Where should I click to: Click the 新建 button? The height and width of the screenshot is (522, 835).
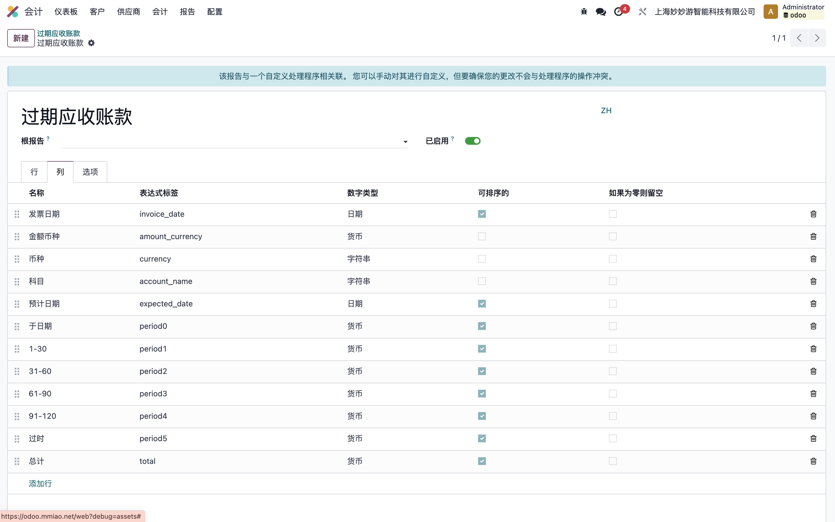(x=21, y=38)
